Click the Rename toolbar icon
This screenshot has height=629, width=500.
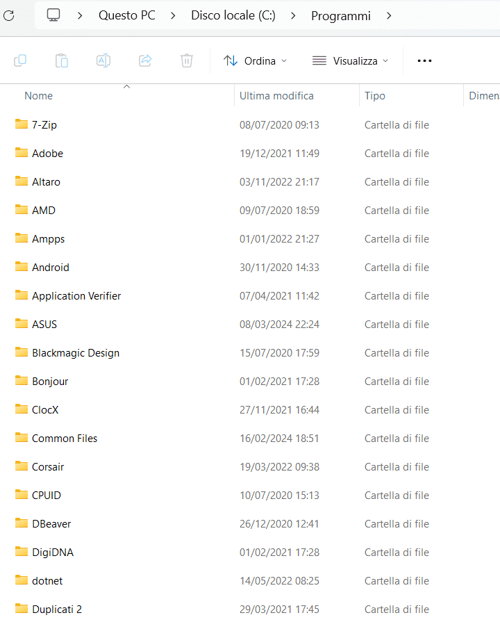[x=103, y=60]
